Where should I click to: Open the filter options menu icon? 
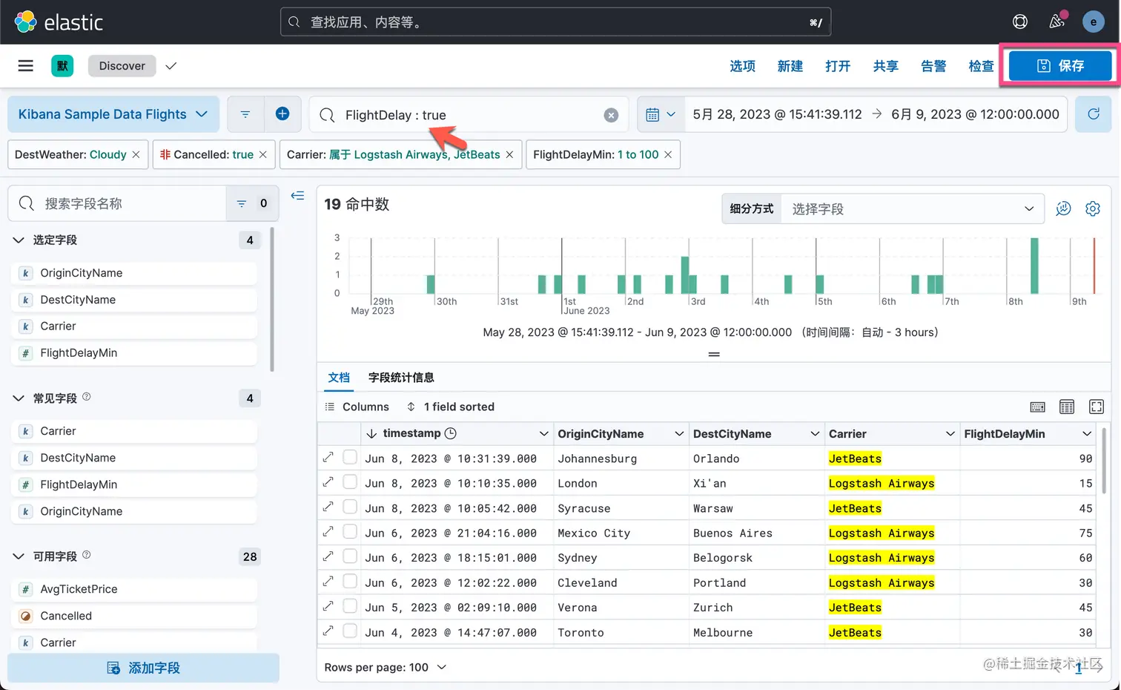coord(245,114)
